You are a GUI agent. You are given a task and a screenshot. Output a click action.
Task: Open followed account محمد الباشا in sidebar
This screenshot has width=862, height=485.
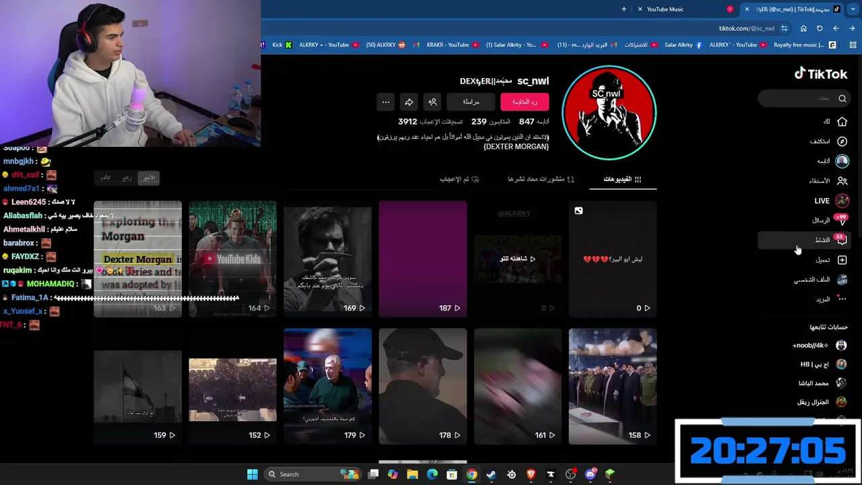(x=822, y=383)
